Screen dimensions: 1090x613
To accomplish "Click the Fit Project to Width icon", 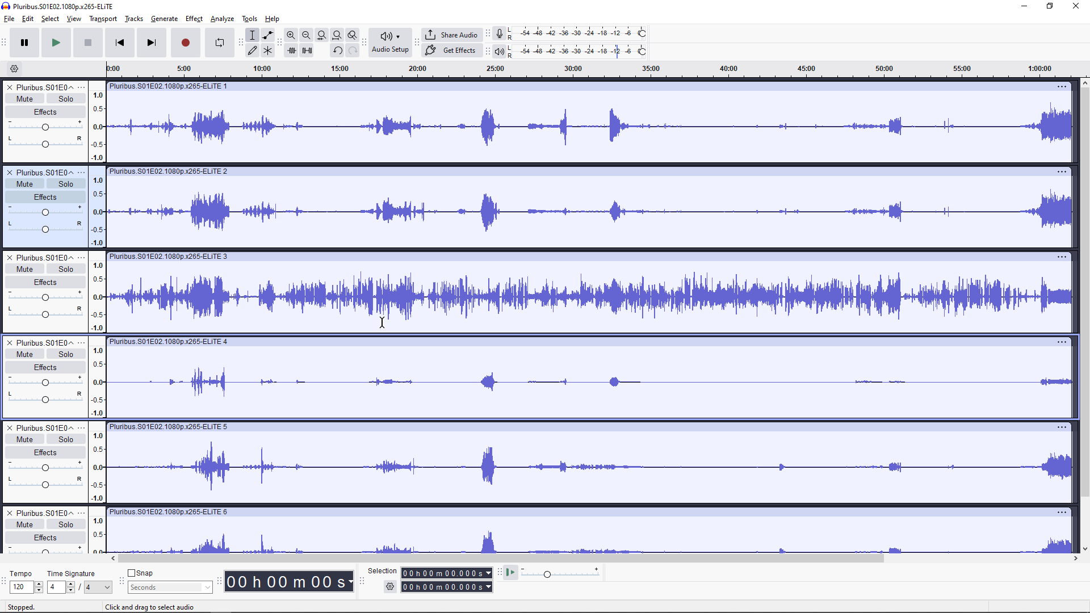I will click(337, 35).
